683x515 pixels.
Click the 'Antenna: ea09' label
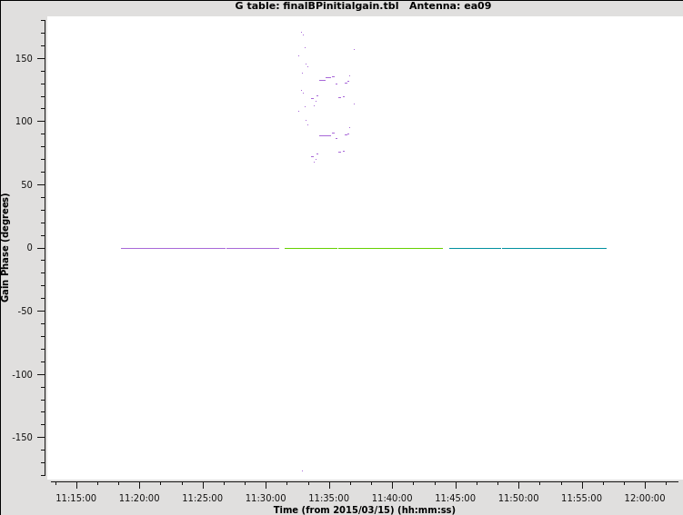coord(450,6)
